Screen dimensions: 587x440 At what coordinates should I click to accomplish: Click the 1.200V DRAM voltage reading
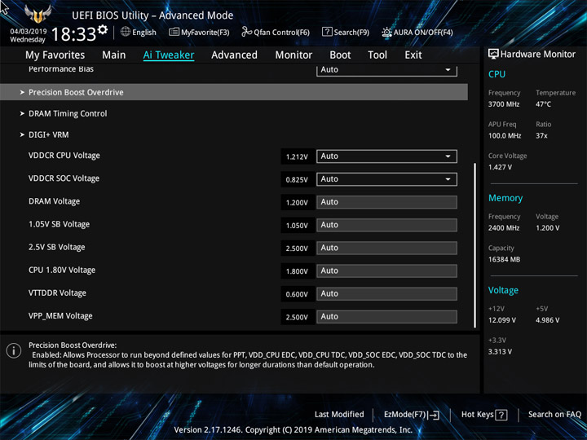(x=297, y=202)
